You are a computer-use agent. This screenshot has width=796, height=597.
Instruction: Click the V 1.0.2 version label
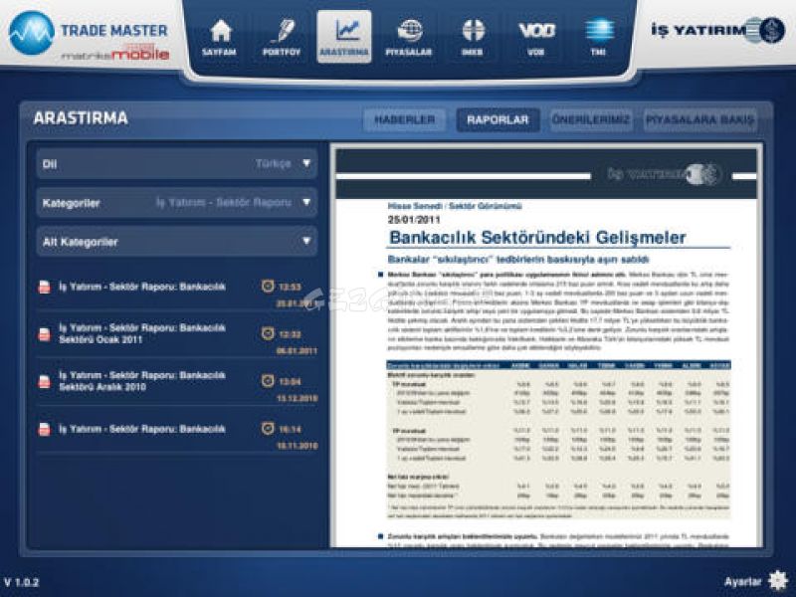(21, 582)
